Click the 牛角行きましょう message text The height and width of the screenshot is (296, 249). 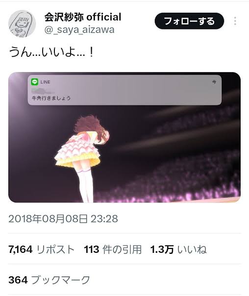point(51,98)
